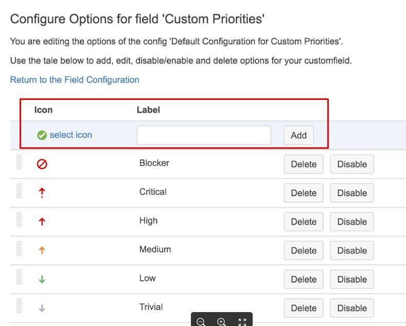Image resolution: width=406 pixels, height=326 pixels.
Task: Open the 'select icon' link
Action: 71,135
